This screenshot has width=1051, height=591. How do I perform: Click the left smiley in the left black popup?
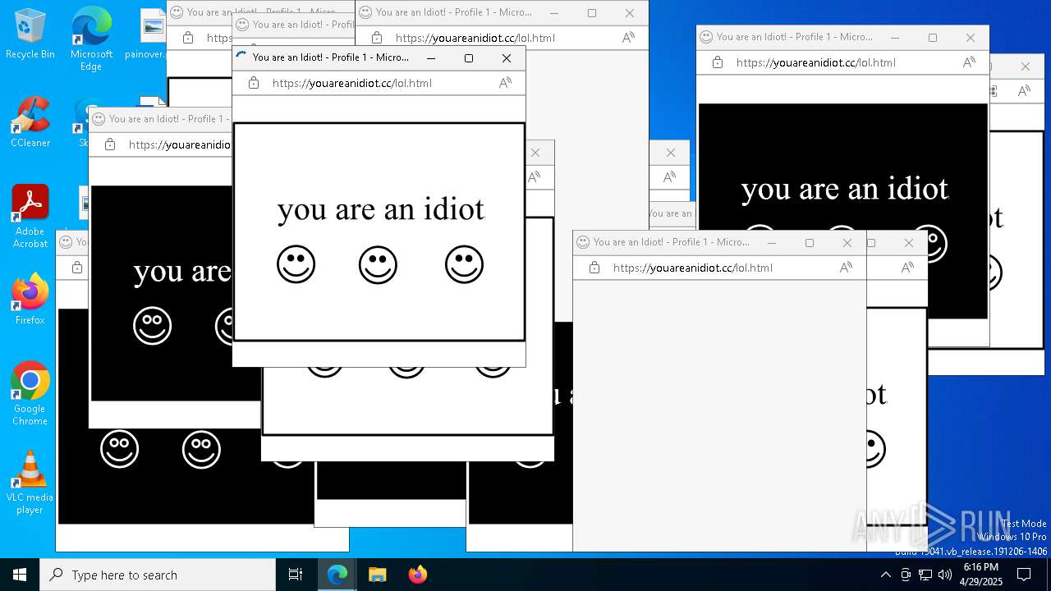pos(152,326)
